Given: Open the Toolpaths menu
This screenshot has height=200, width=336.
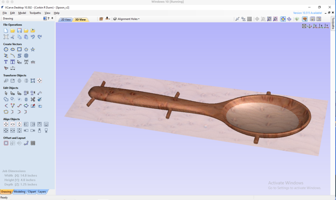Looking at the screenshot, I should (x=35, y=13).
